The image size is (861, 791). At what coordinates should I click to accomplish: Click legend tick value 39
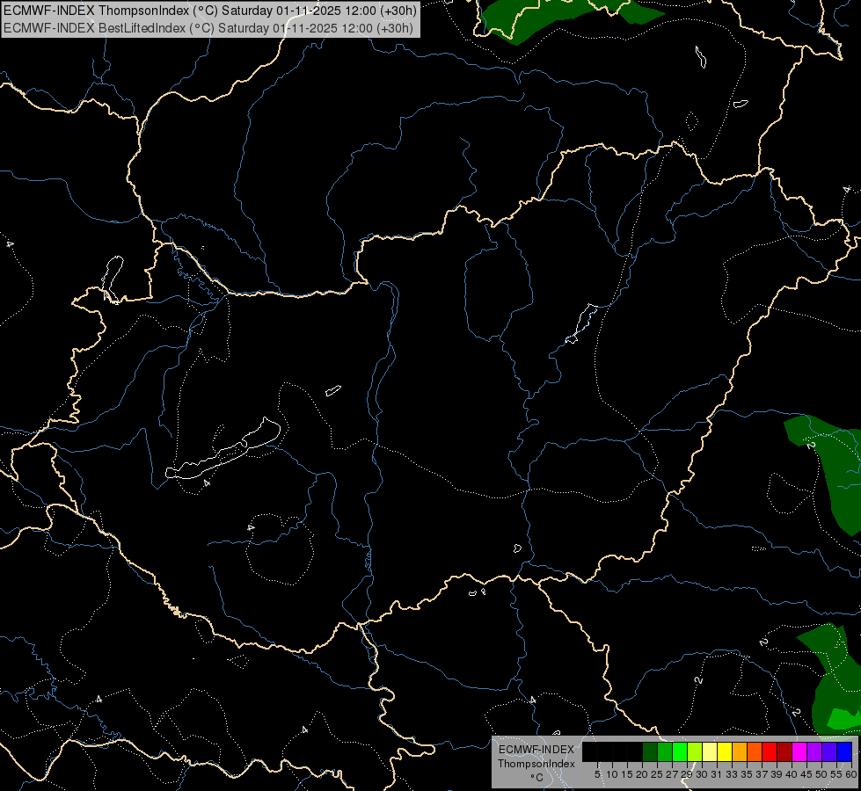[x=777, y=774]
